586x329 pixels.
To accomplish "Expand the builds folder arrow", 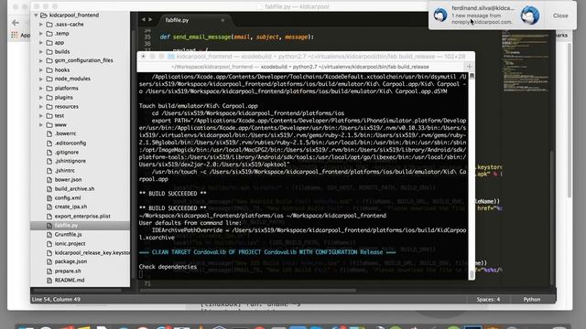I will 41,51.
